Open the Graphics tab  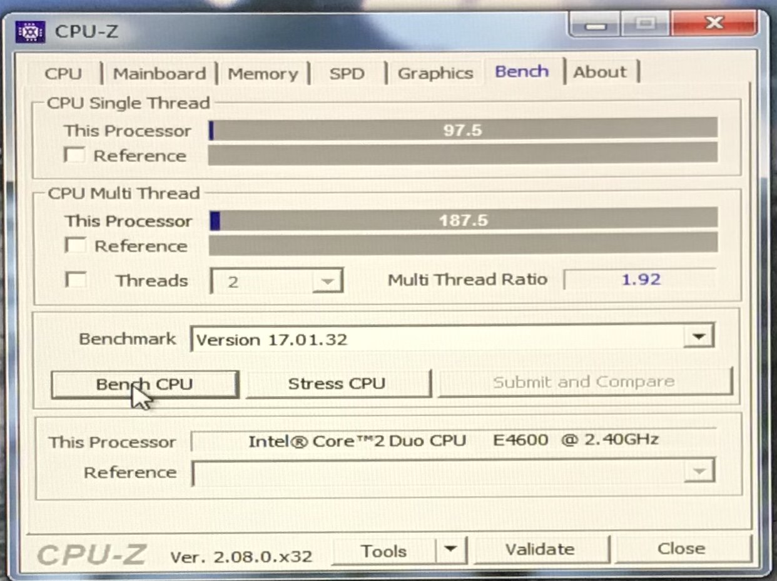click(x=435, y=74)
